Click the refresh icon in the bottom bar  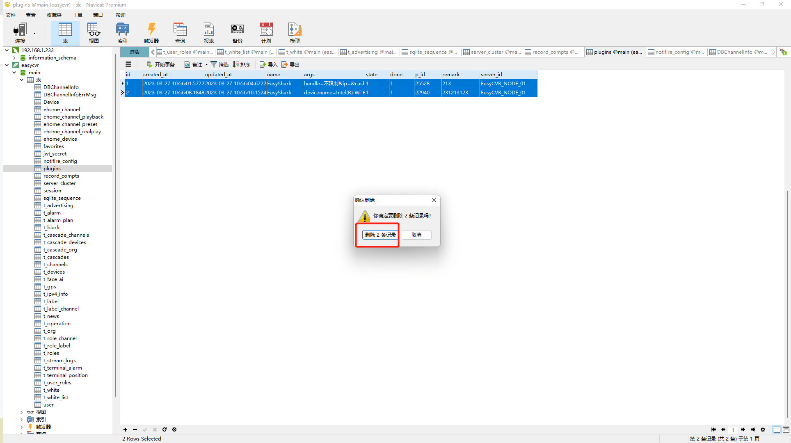(165, 429)
